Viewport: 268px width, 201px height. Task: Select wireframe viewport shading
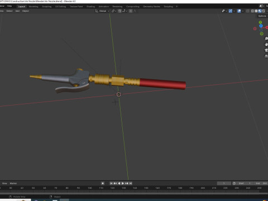coord(252,11)
